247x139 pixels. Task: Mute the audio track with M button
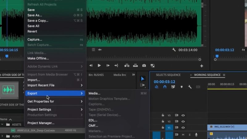tap(183, 135)
